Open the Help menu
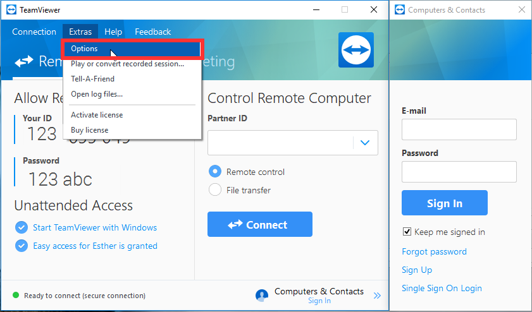This screenshot has height=312, width=532. click(113, 32)
